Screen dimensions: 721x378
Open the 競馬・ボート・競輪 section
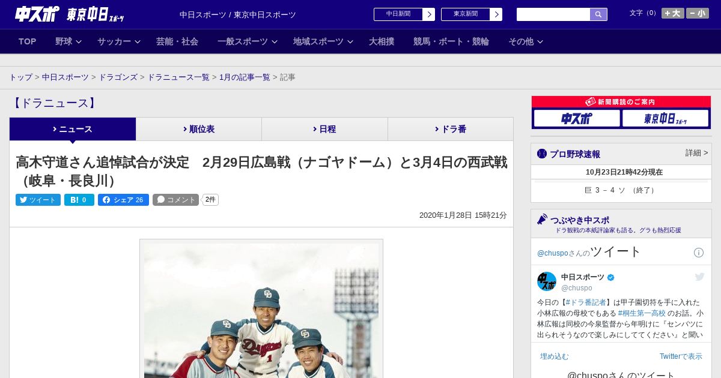pos(451,41)
